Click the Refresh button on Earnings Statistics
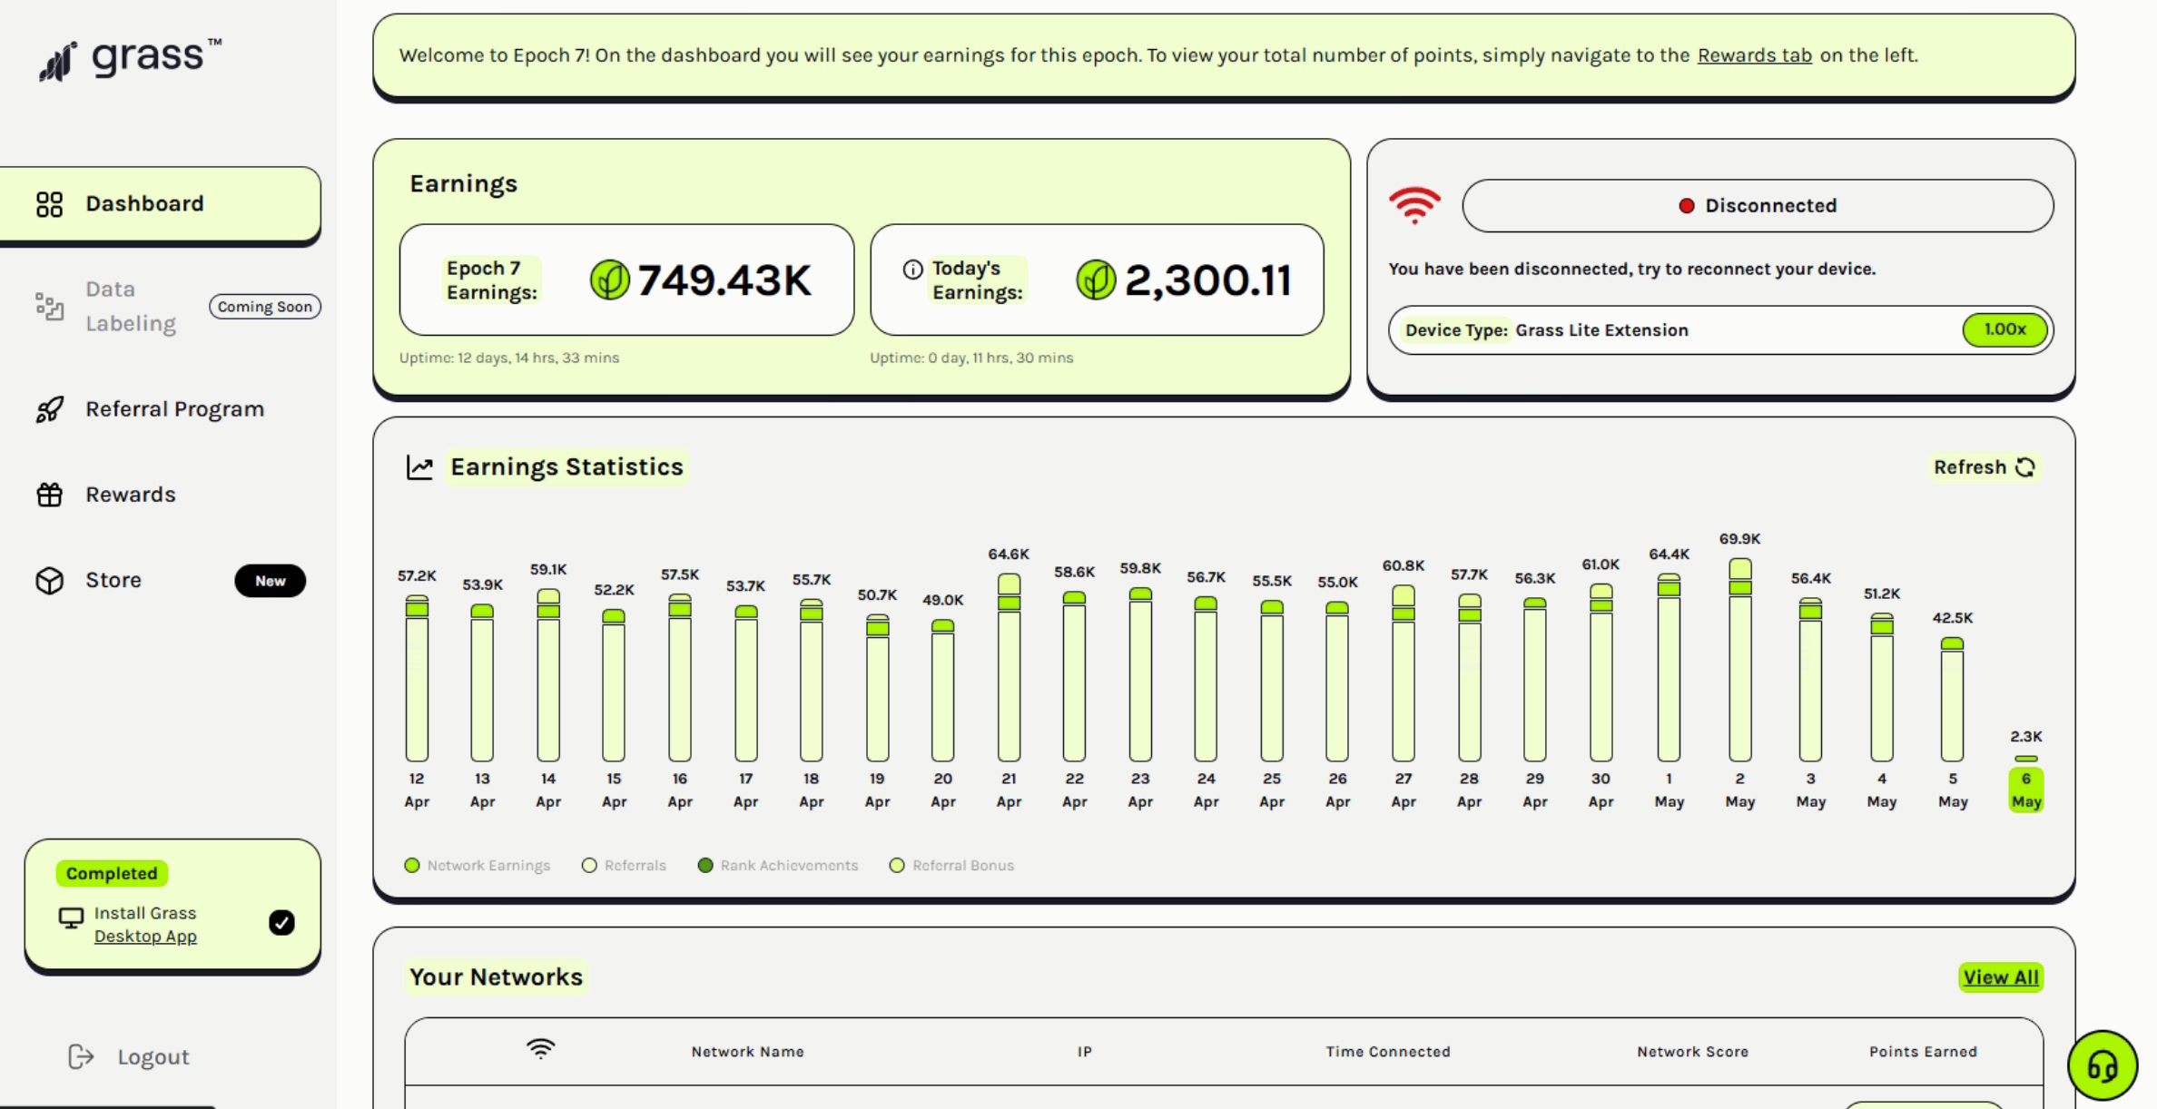 [x=1984, y=467]
